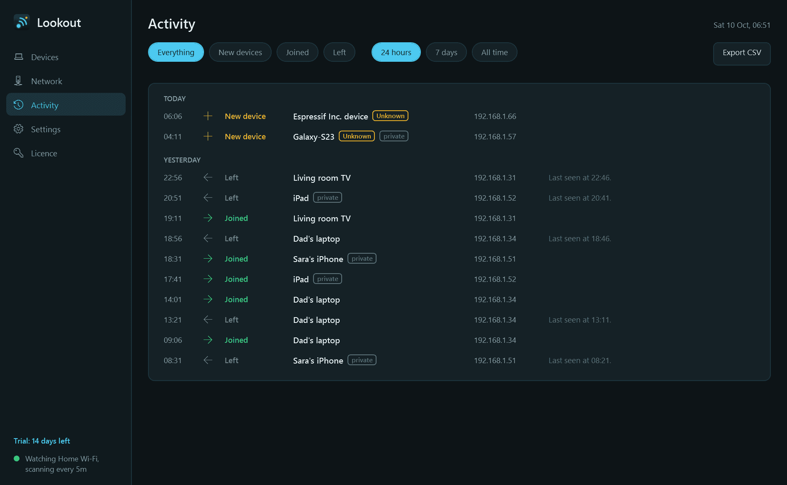Click the plus icon on Galaxy-S23 row

[208, 136]
